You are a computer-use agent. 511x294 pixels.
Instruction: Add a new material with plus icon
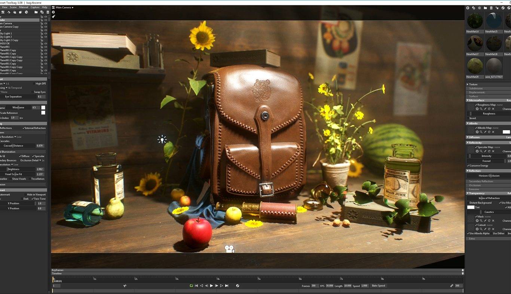coord(468,8)
